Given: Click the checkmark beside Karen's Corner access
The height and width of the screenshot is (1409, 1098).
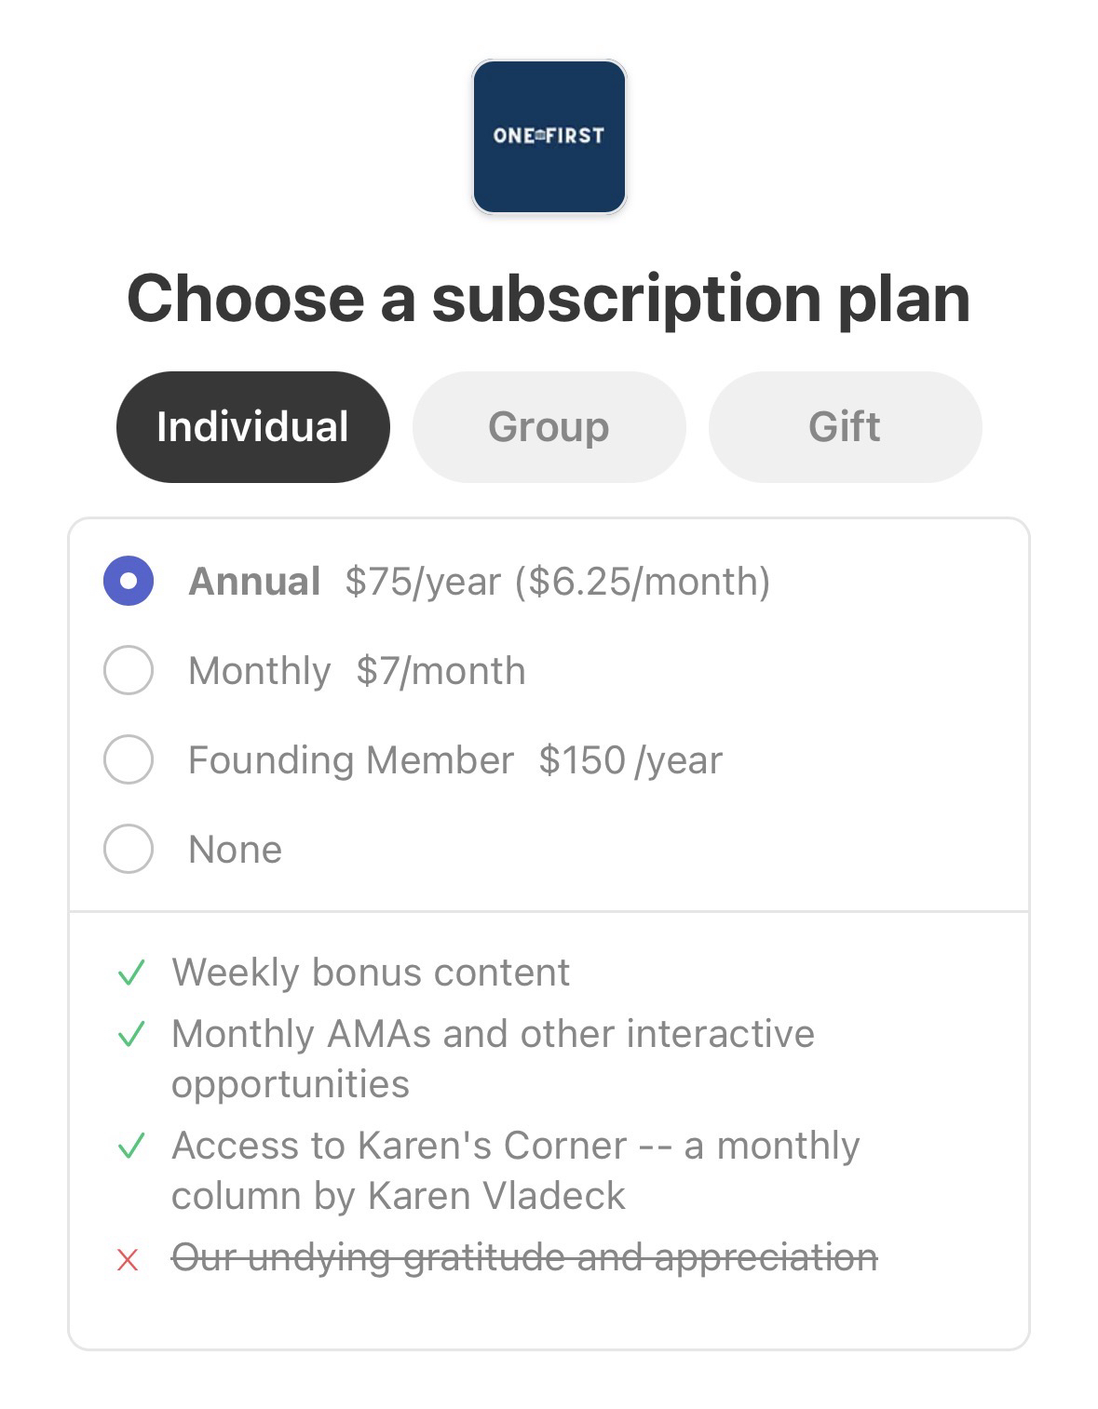Looking at the screenshot, I should [130, 1146].
